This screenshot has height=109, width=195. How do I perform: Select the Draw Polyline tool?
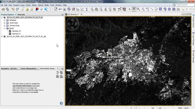point(156,9)
